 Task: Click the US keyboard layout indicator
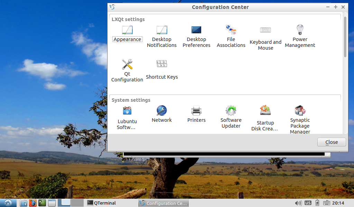pyautogui.click(x=308, y=203)
